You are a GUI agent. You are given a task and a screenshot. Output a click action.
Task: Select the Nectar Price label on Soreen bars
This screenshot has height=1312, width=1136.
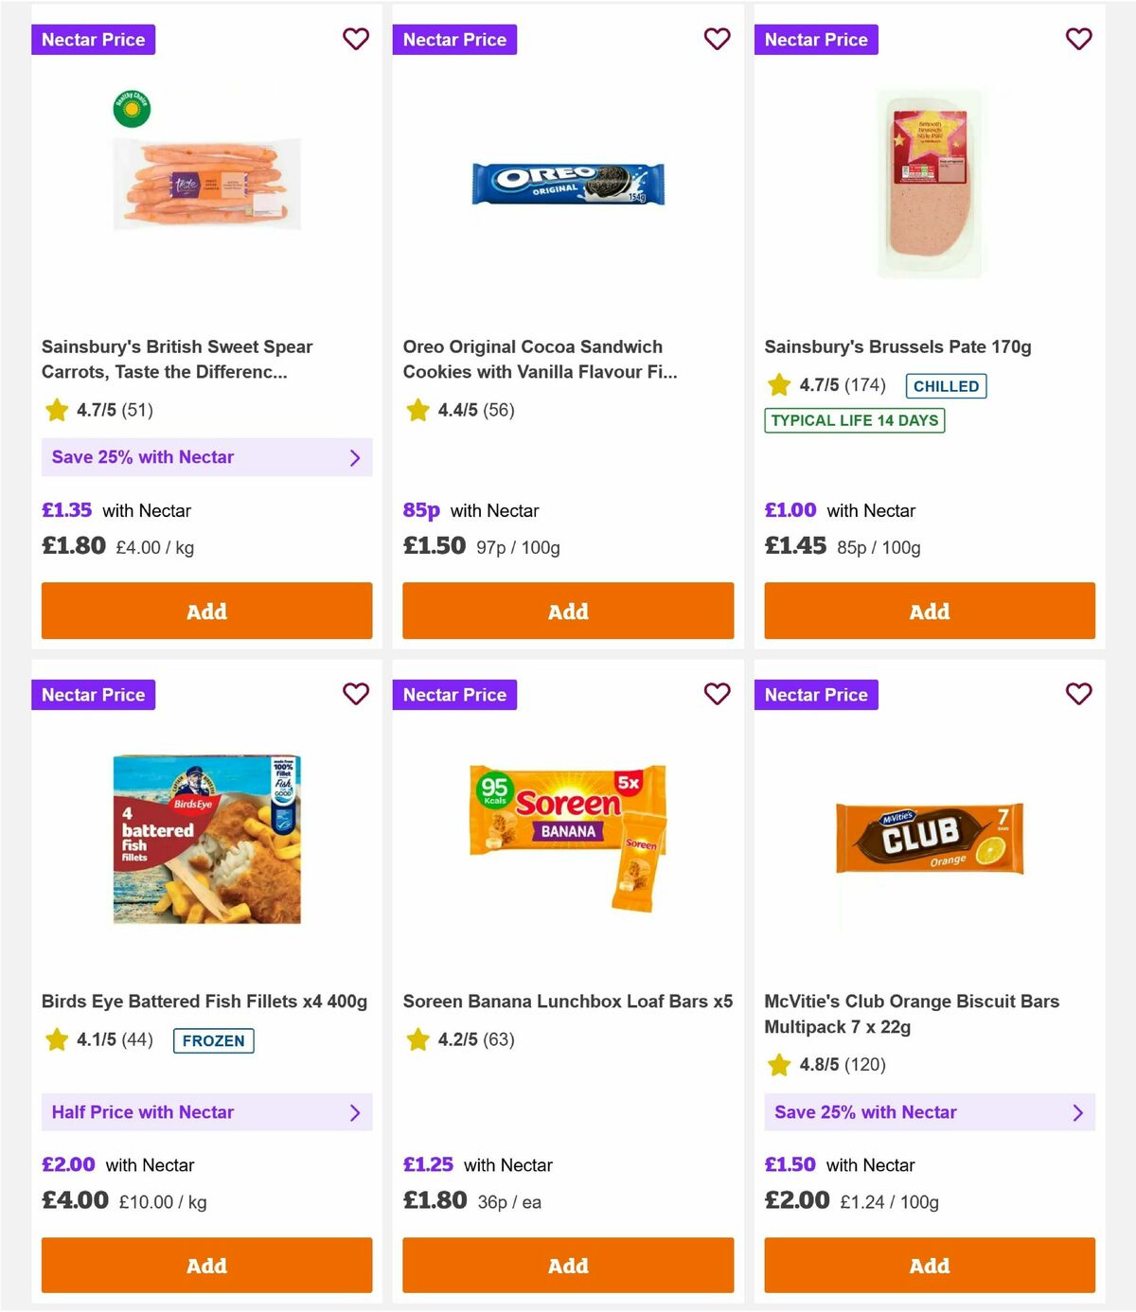click(x=454, y=694)
